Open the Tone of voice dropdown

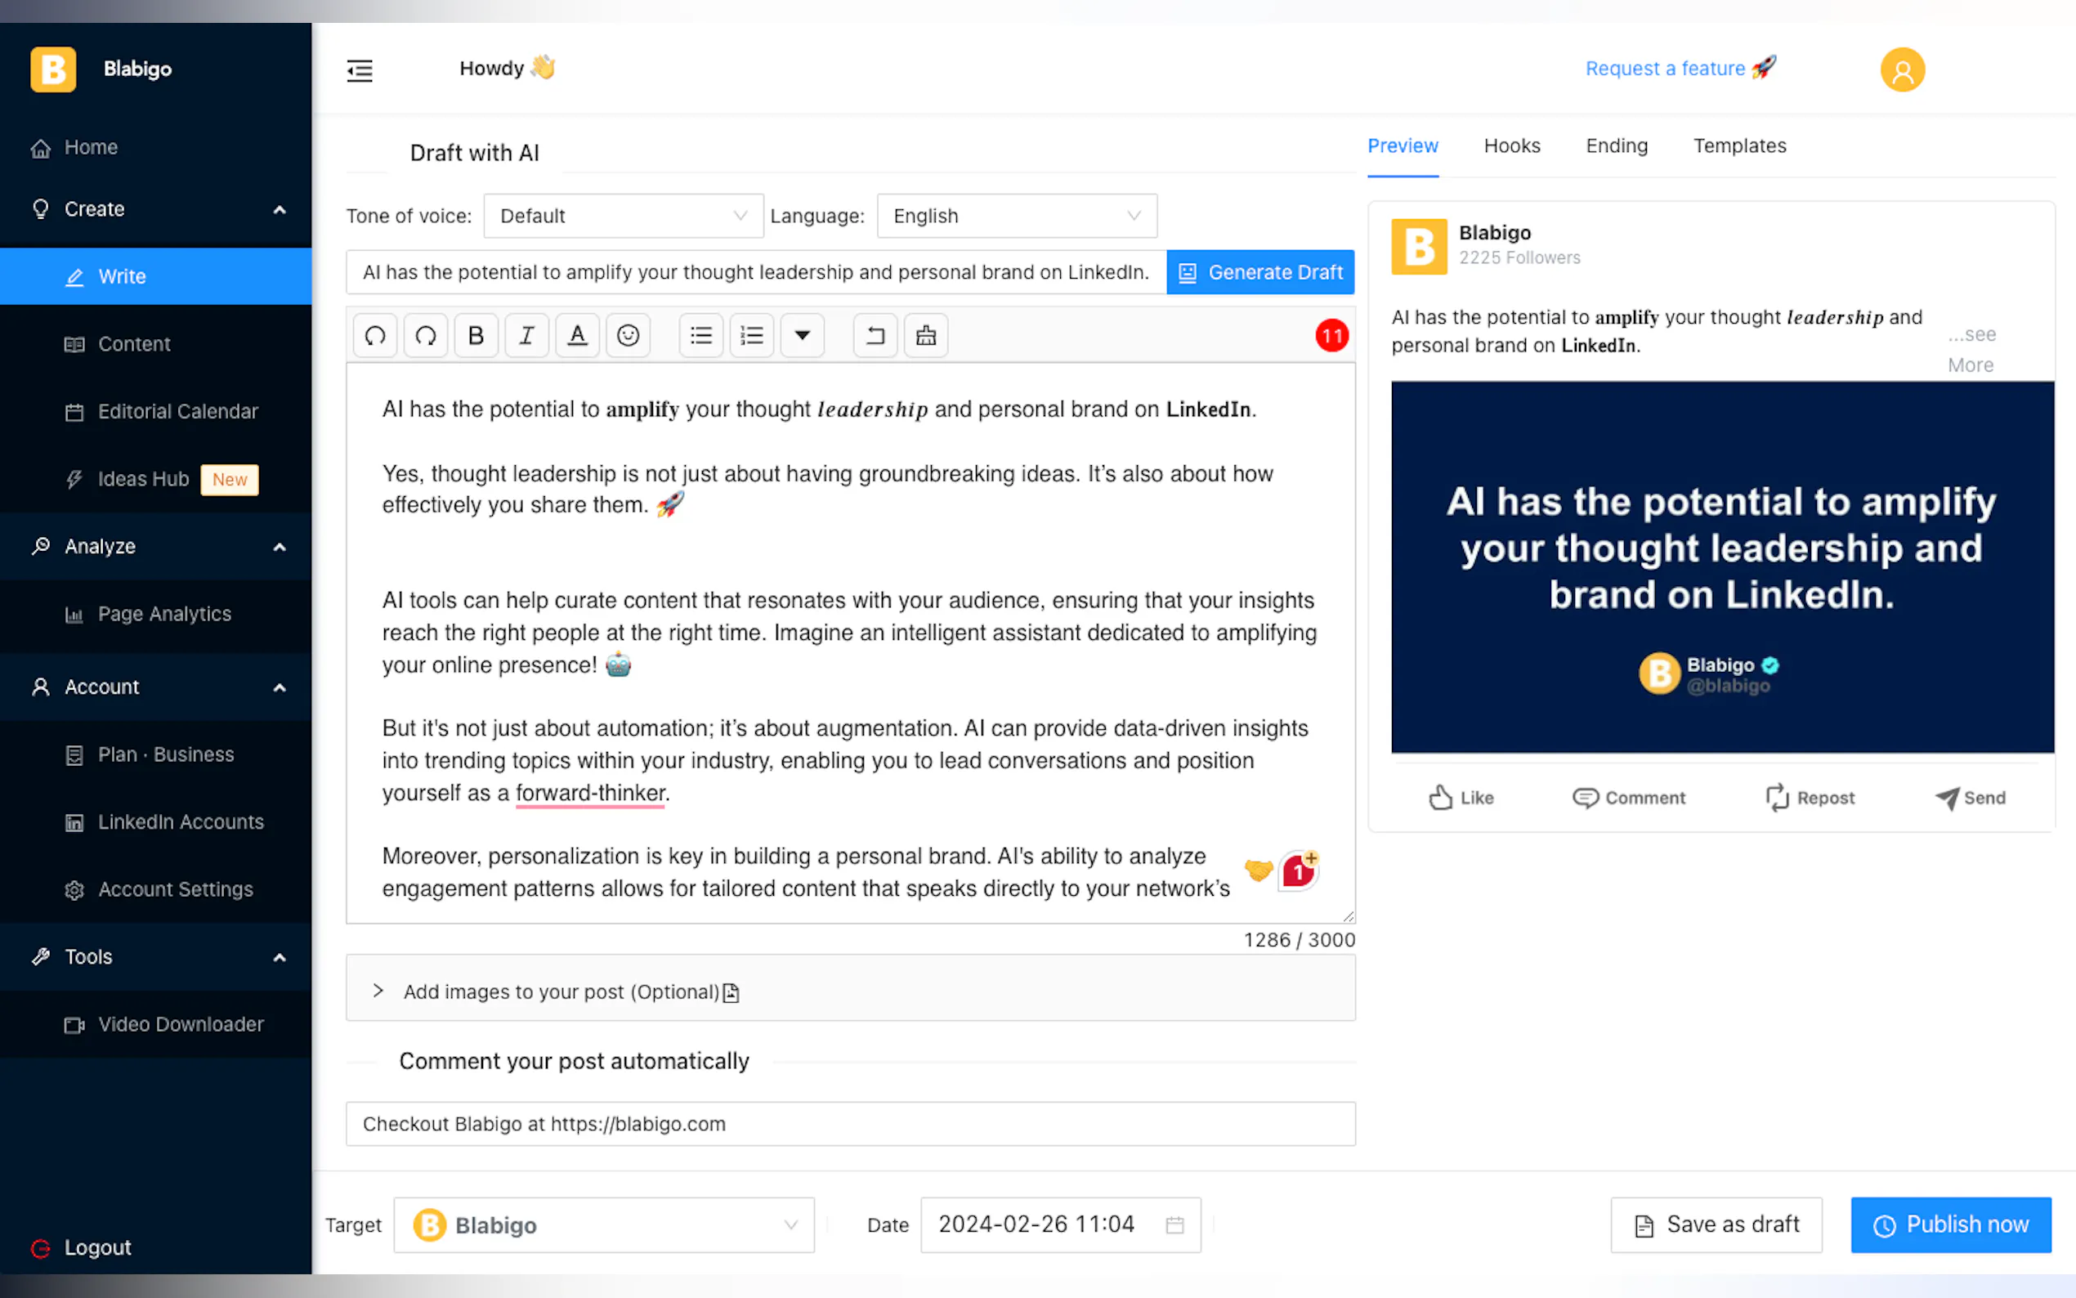point(622,217)
